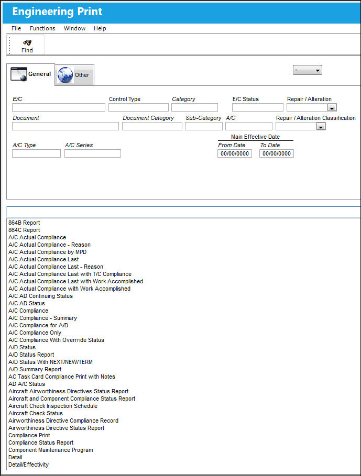Click the Category input field
361x476 pixels.
click(x=194, y=107)
